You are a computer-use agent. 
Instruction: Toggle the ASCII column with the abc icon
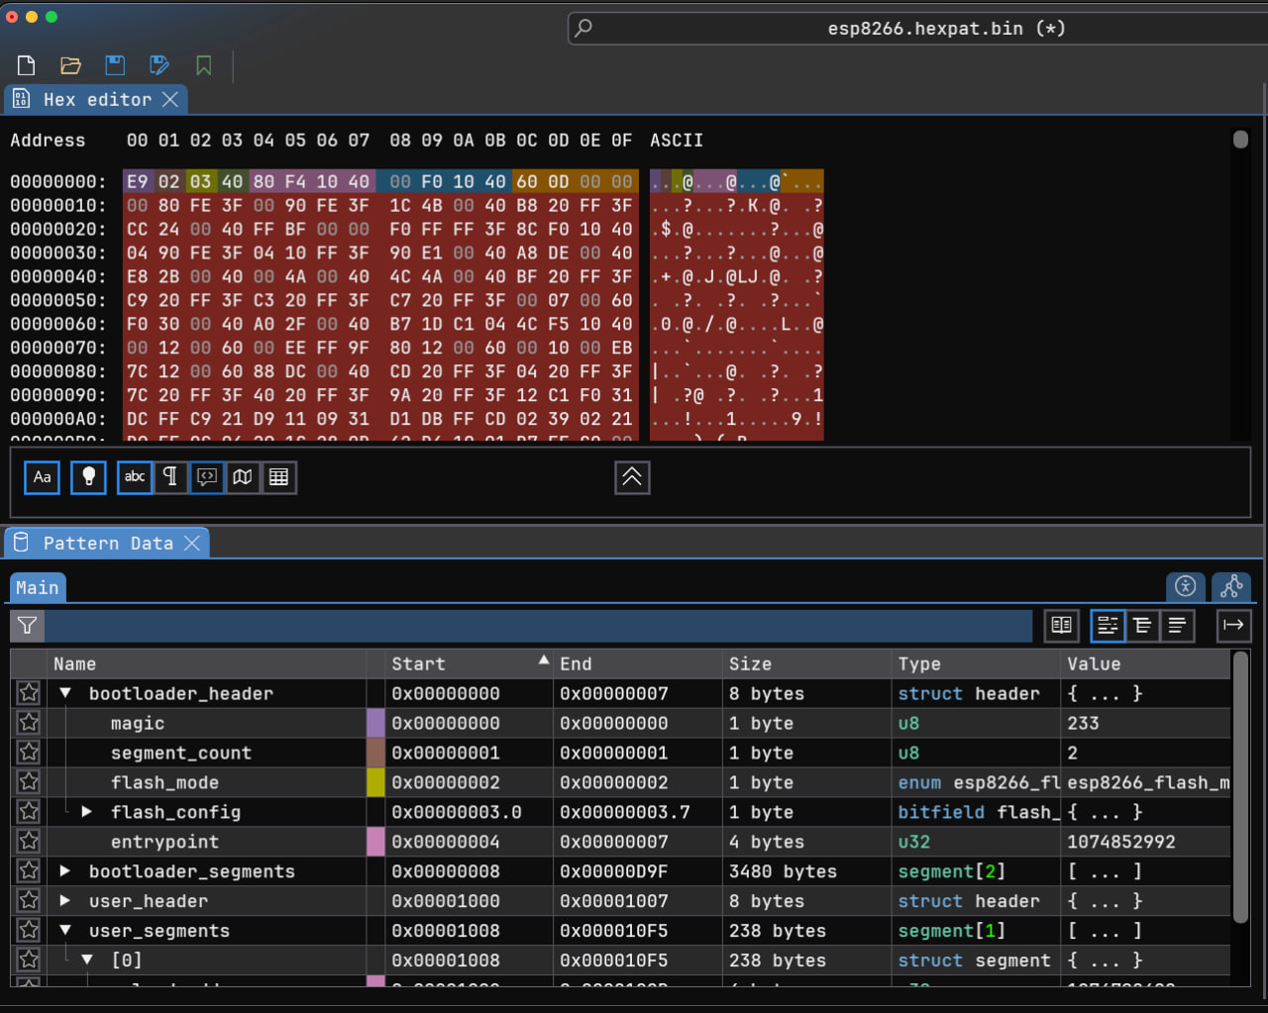click(x=134, y=477)
